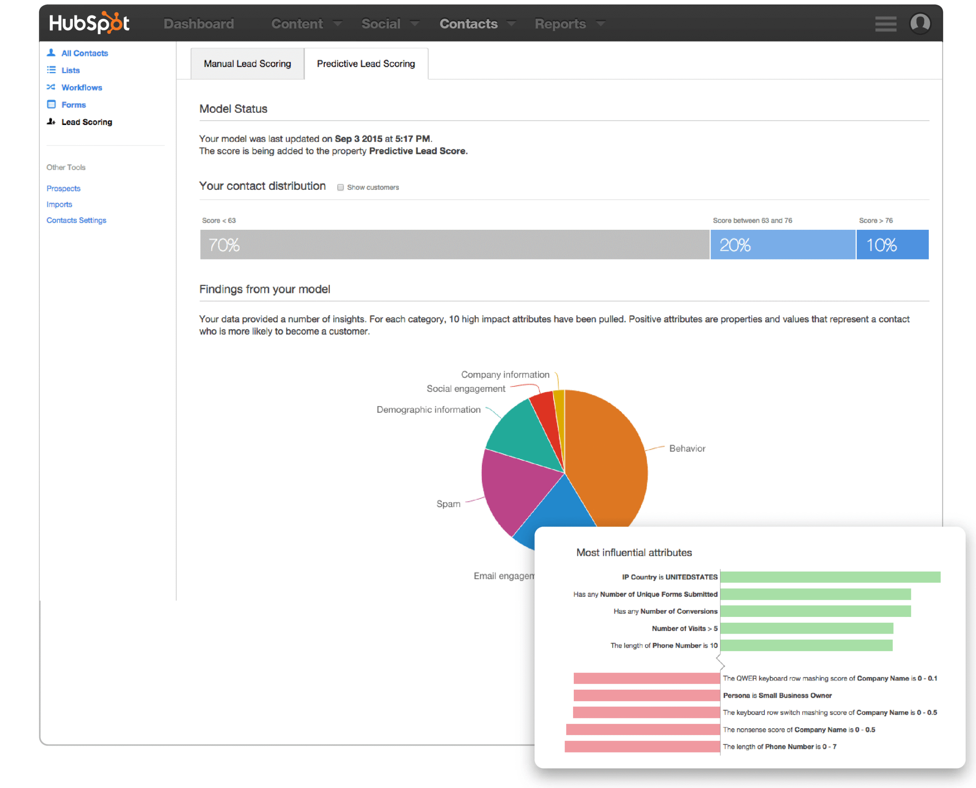
Task: Select the All Contacts person icon
Action: [x=51, y=53]
